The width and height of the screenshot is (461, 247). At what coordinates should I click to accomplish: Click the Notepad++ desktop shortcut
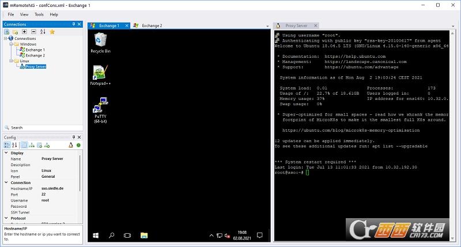[100, 75]
